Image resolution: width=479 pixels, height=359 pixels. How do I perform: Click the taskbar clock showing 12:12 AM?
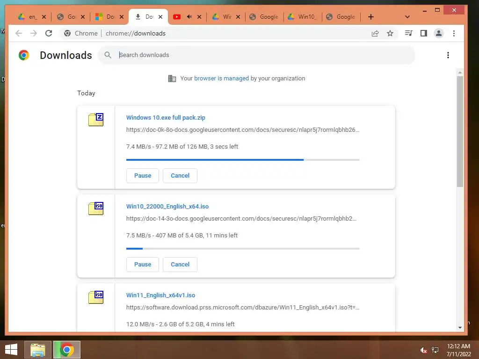tap(458, 350)
